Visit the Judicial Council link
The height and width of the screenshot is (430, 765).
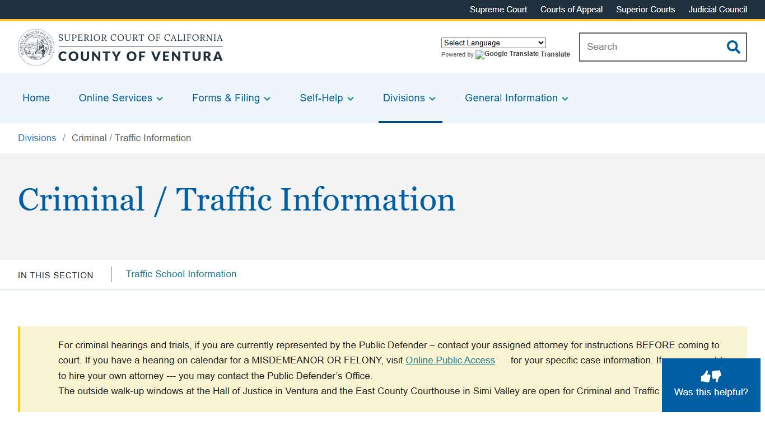717,10
